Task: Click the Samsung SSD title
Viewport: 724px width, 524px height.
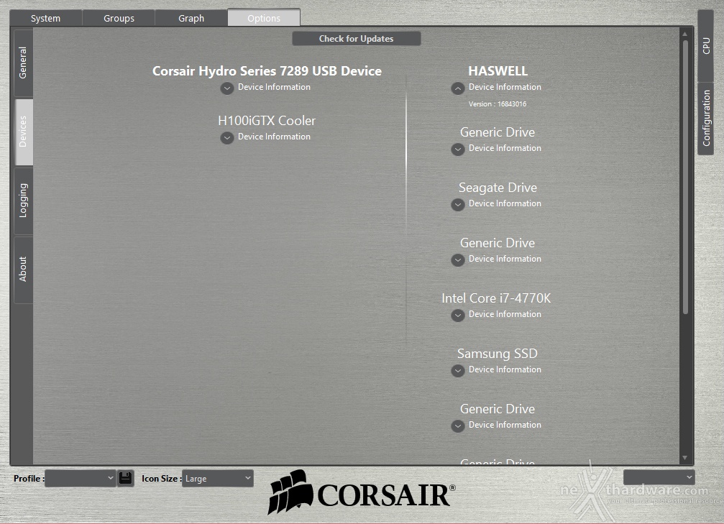Action: 498,354
